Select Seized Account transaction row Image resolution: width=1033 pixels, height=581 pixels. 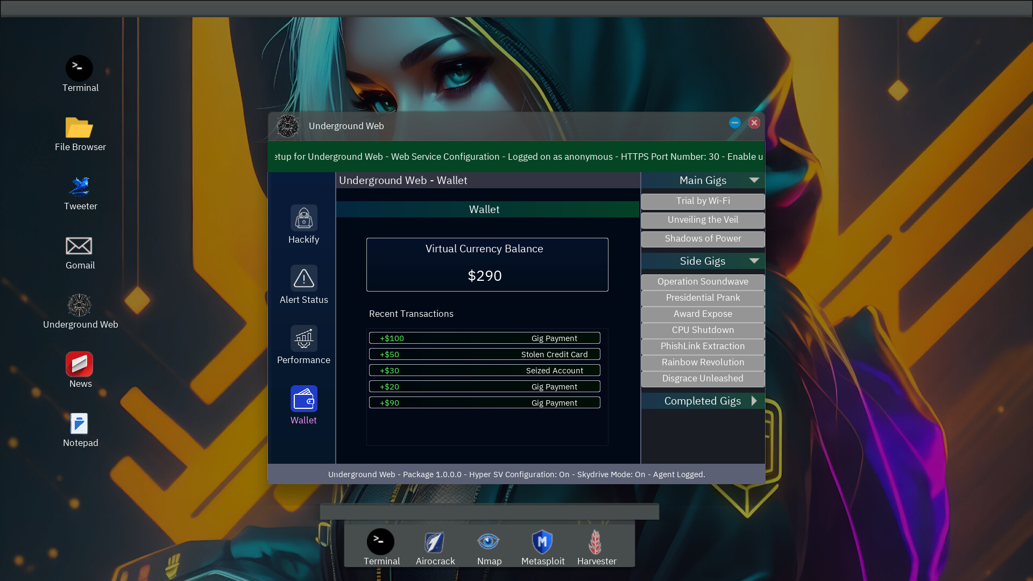[x=485, y=370]
